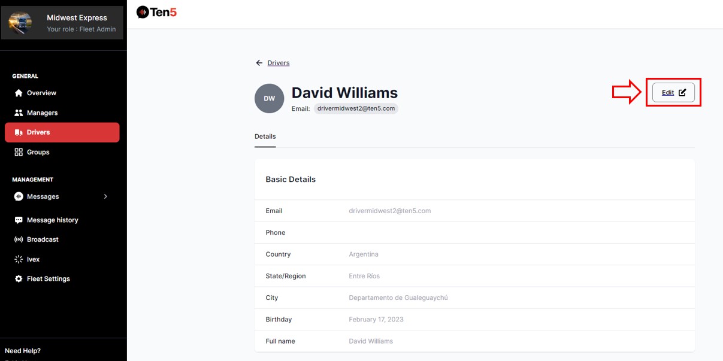Click the Midwest Express fleet thumbnail

click(20, 23)
